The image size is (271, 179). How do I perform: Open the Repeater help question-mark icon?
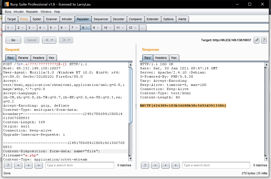264,40
